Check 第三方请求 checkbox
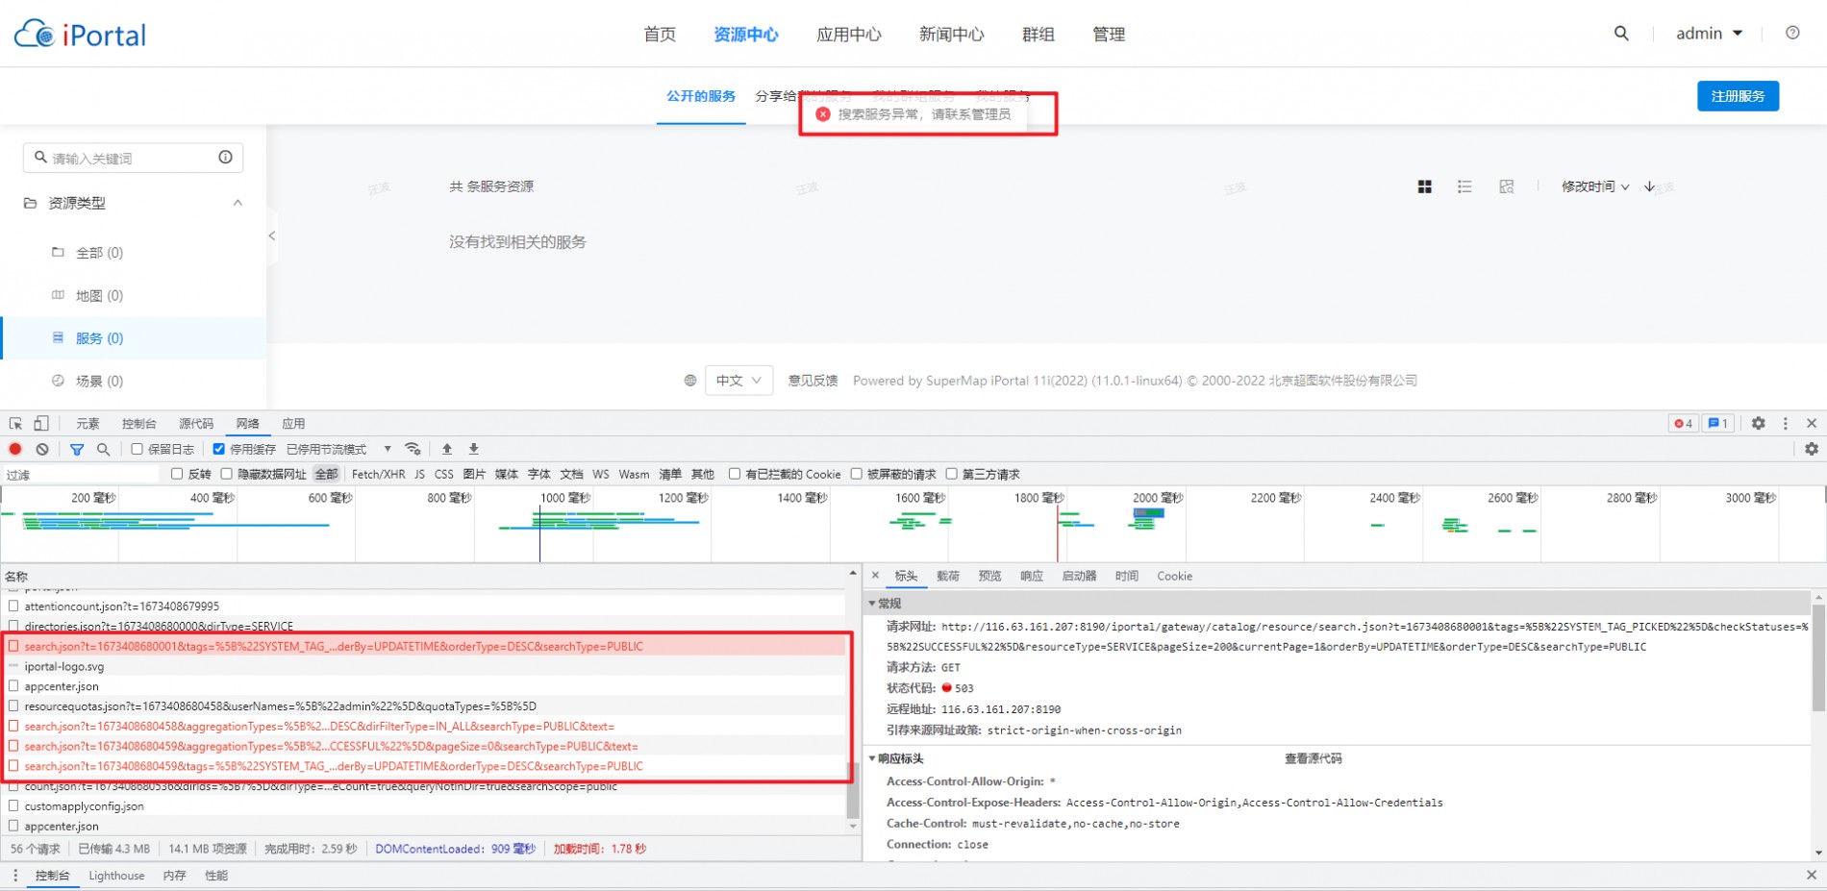Viewport: 1827px width, 891px height. [952, 474]
